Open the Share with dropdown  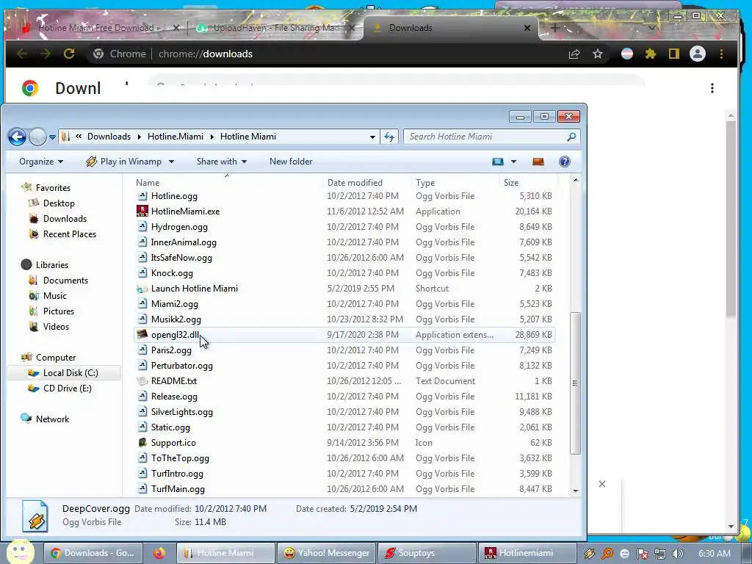pyautogui.click(x=222, y=162)
